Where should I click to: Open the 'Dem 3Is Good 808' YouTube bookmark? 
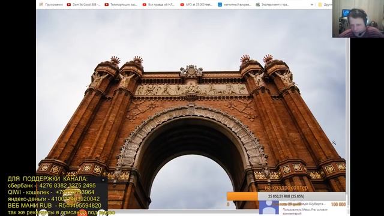(83, 4)
